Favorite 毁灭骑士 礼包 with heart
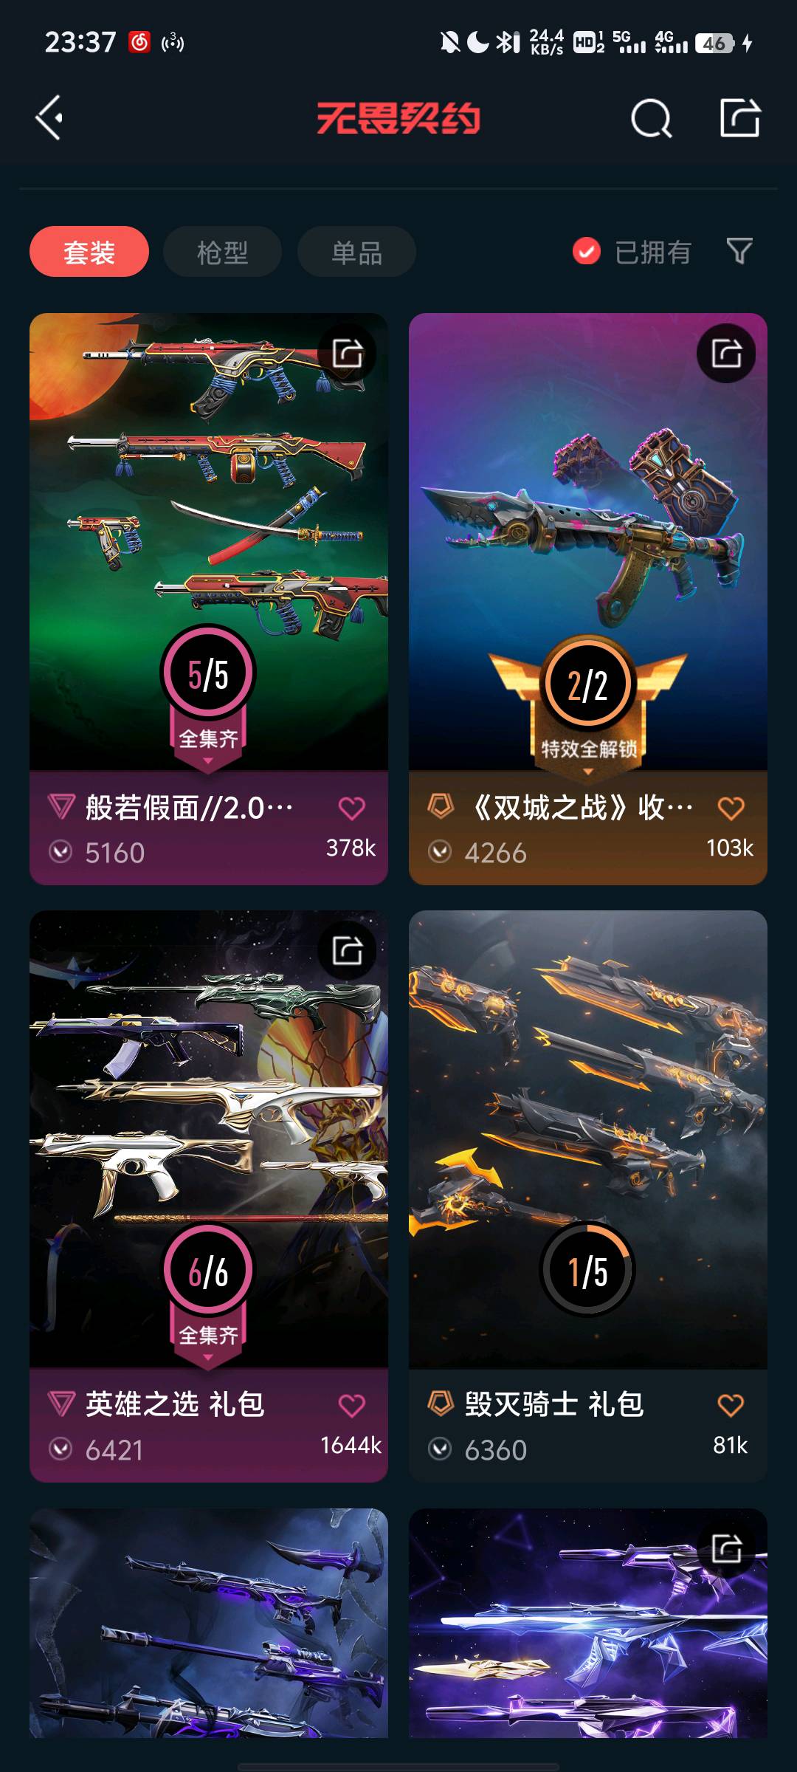The height and width of the screenshot is (1772, 797). click(x=731, y=1406)
